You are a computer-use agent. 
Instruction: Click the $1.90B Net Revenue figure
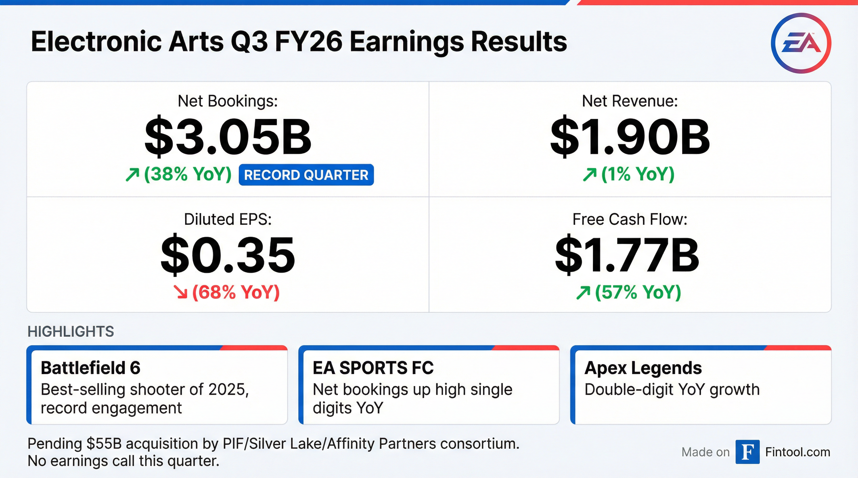tap(629, 137)
